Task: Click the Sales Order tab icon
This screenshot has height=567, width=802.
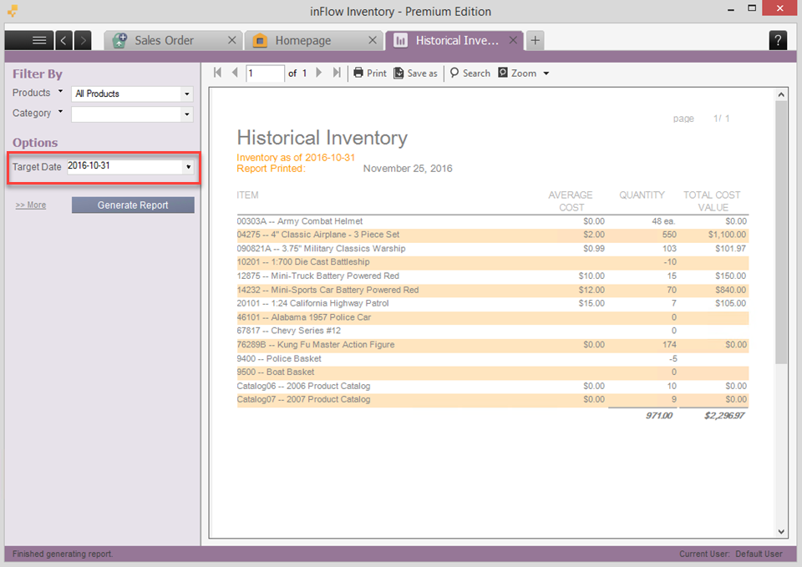Action: pyautogui.click(x=119, y=40)
